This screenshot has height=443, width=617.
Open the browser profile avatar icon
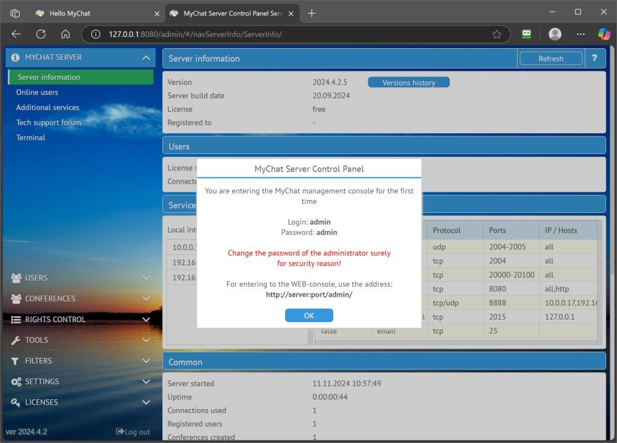tap(555, 34)
